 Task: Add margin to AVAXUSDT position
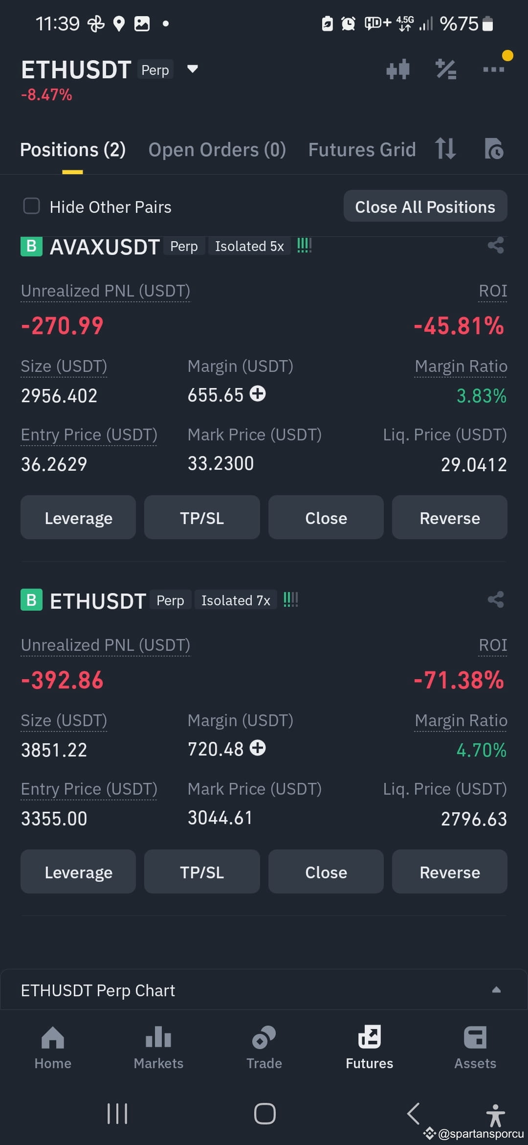[258, 393]
